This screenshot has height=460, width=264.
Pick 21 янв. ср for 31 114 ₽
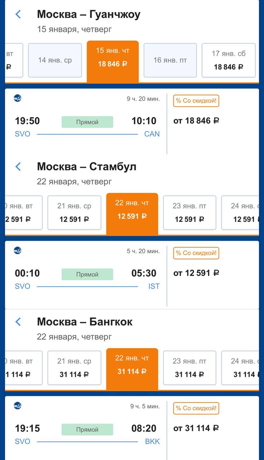(x=74, y=368)
